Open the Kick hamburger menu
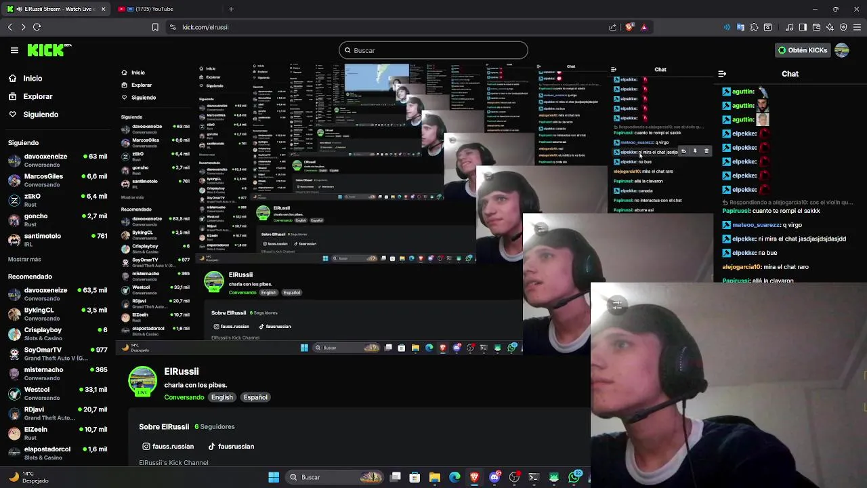 (14, 50)
